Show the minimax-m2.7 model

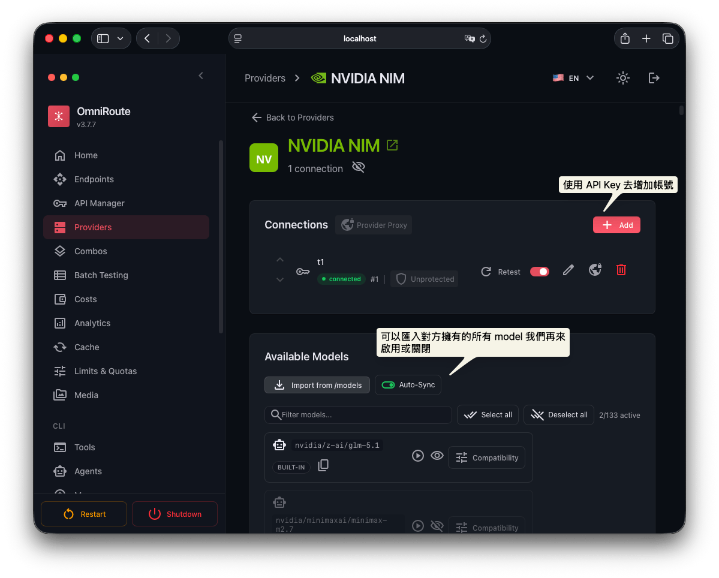point(437,526)
